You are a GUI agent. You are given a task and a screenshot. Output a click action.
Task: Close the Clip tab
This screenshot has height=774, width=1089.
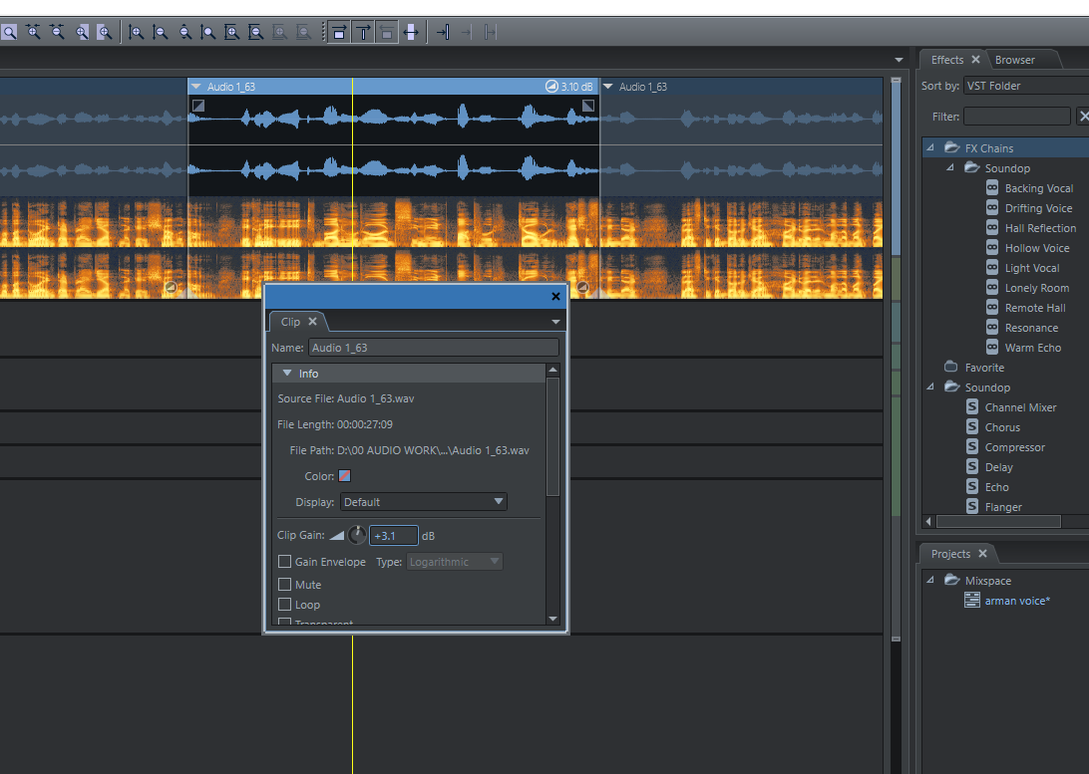click(312, 322)
